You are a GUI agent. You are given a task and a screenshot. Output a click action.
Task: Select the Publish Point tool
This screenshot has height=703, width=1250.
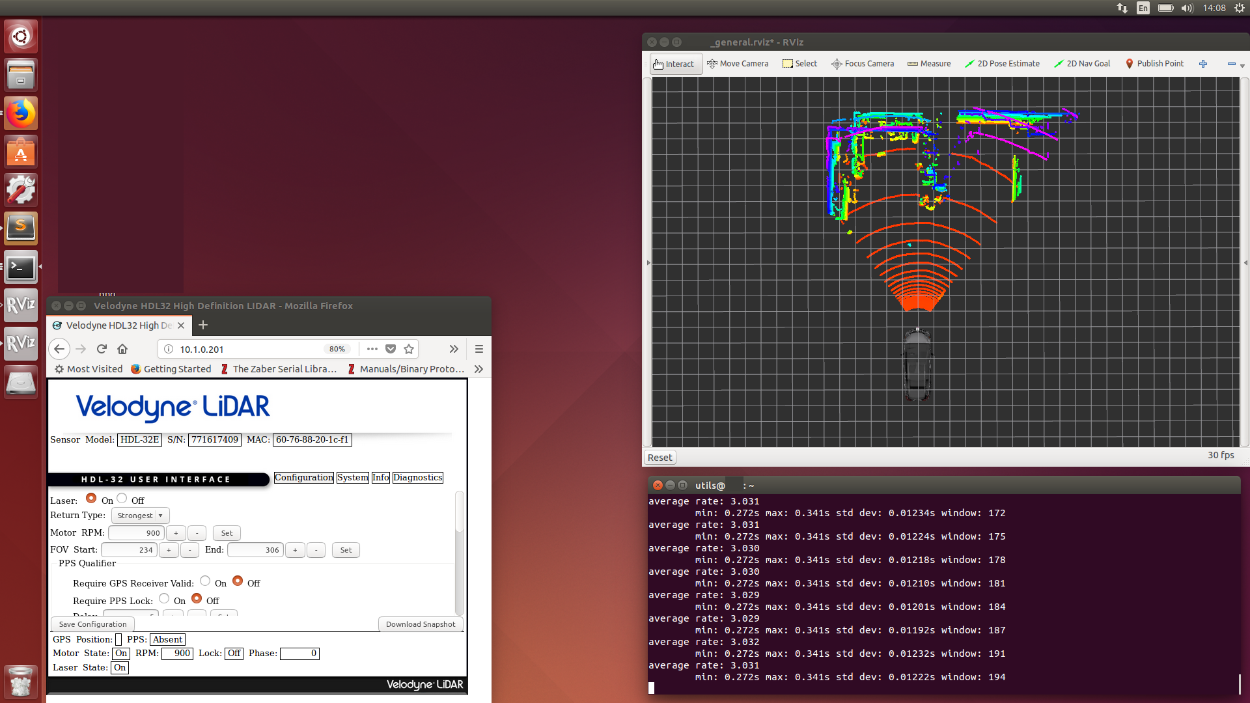click(1154, 64)
